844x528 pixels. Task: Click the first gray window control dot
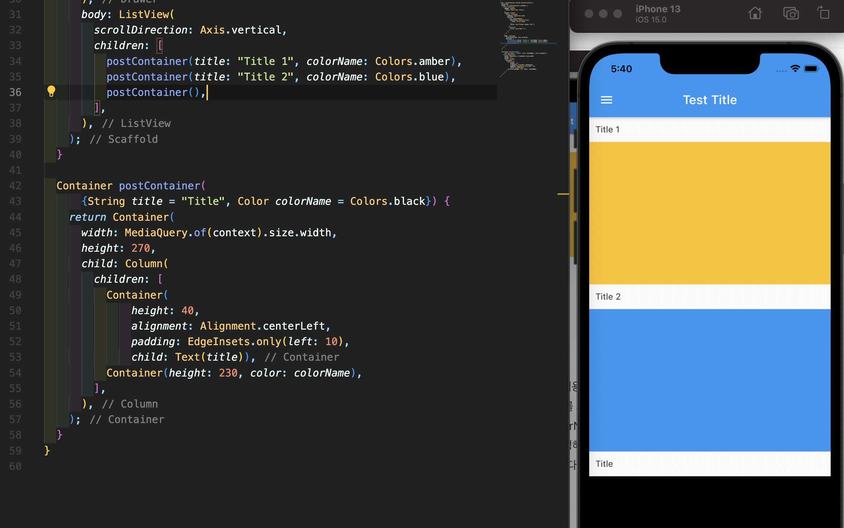pos(589,14)
